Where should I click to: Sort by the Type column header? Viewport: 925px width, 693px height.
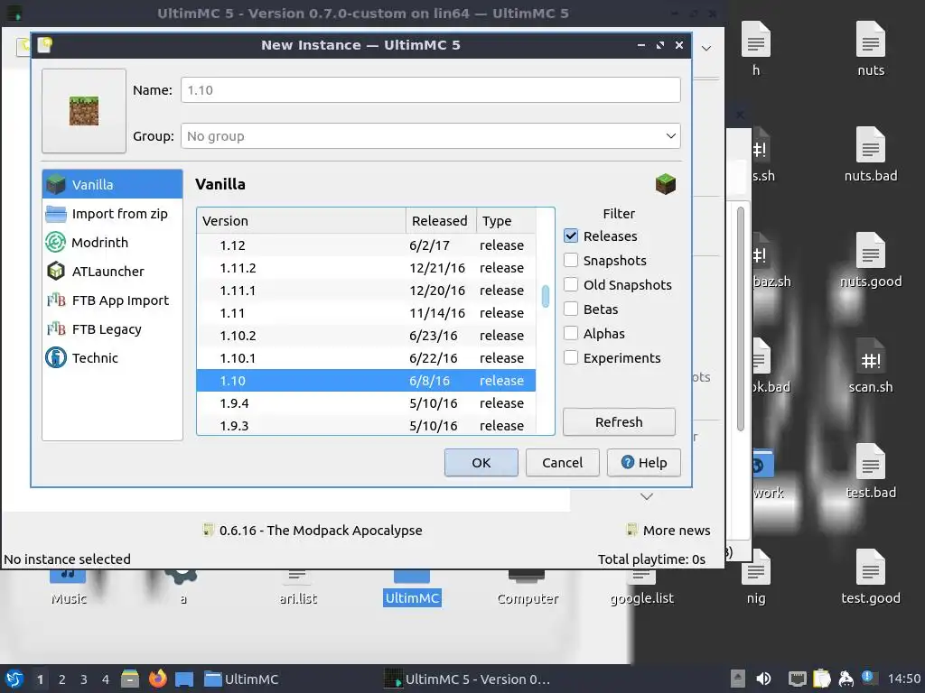(x=506, y=220)
